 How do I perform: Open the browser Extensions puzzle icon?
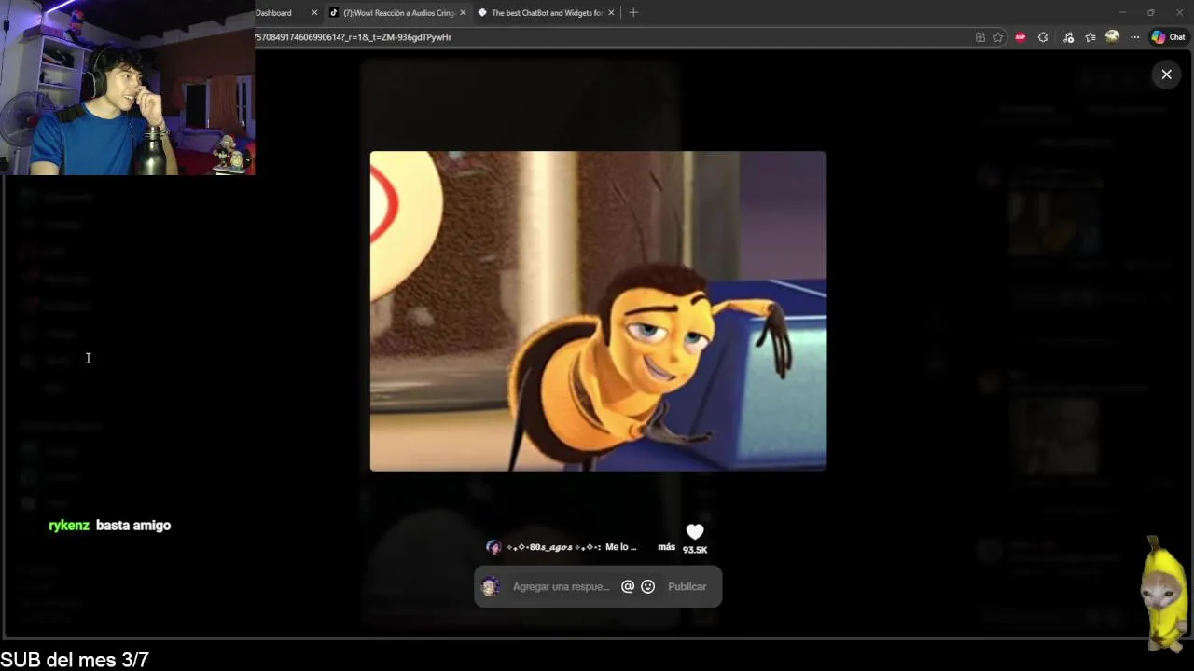click(x=1043, y=37)
